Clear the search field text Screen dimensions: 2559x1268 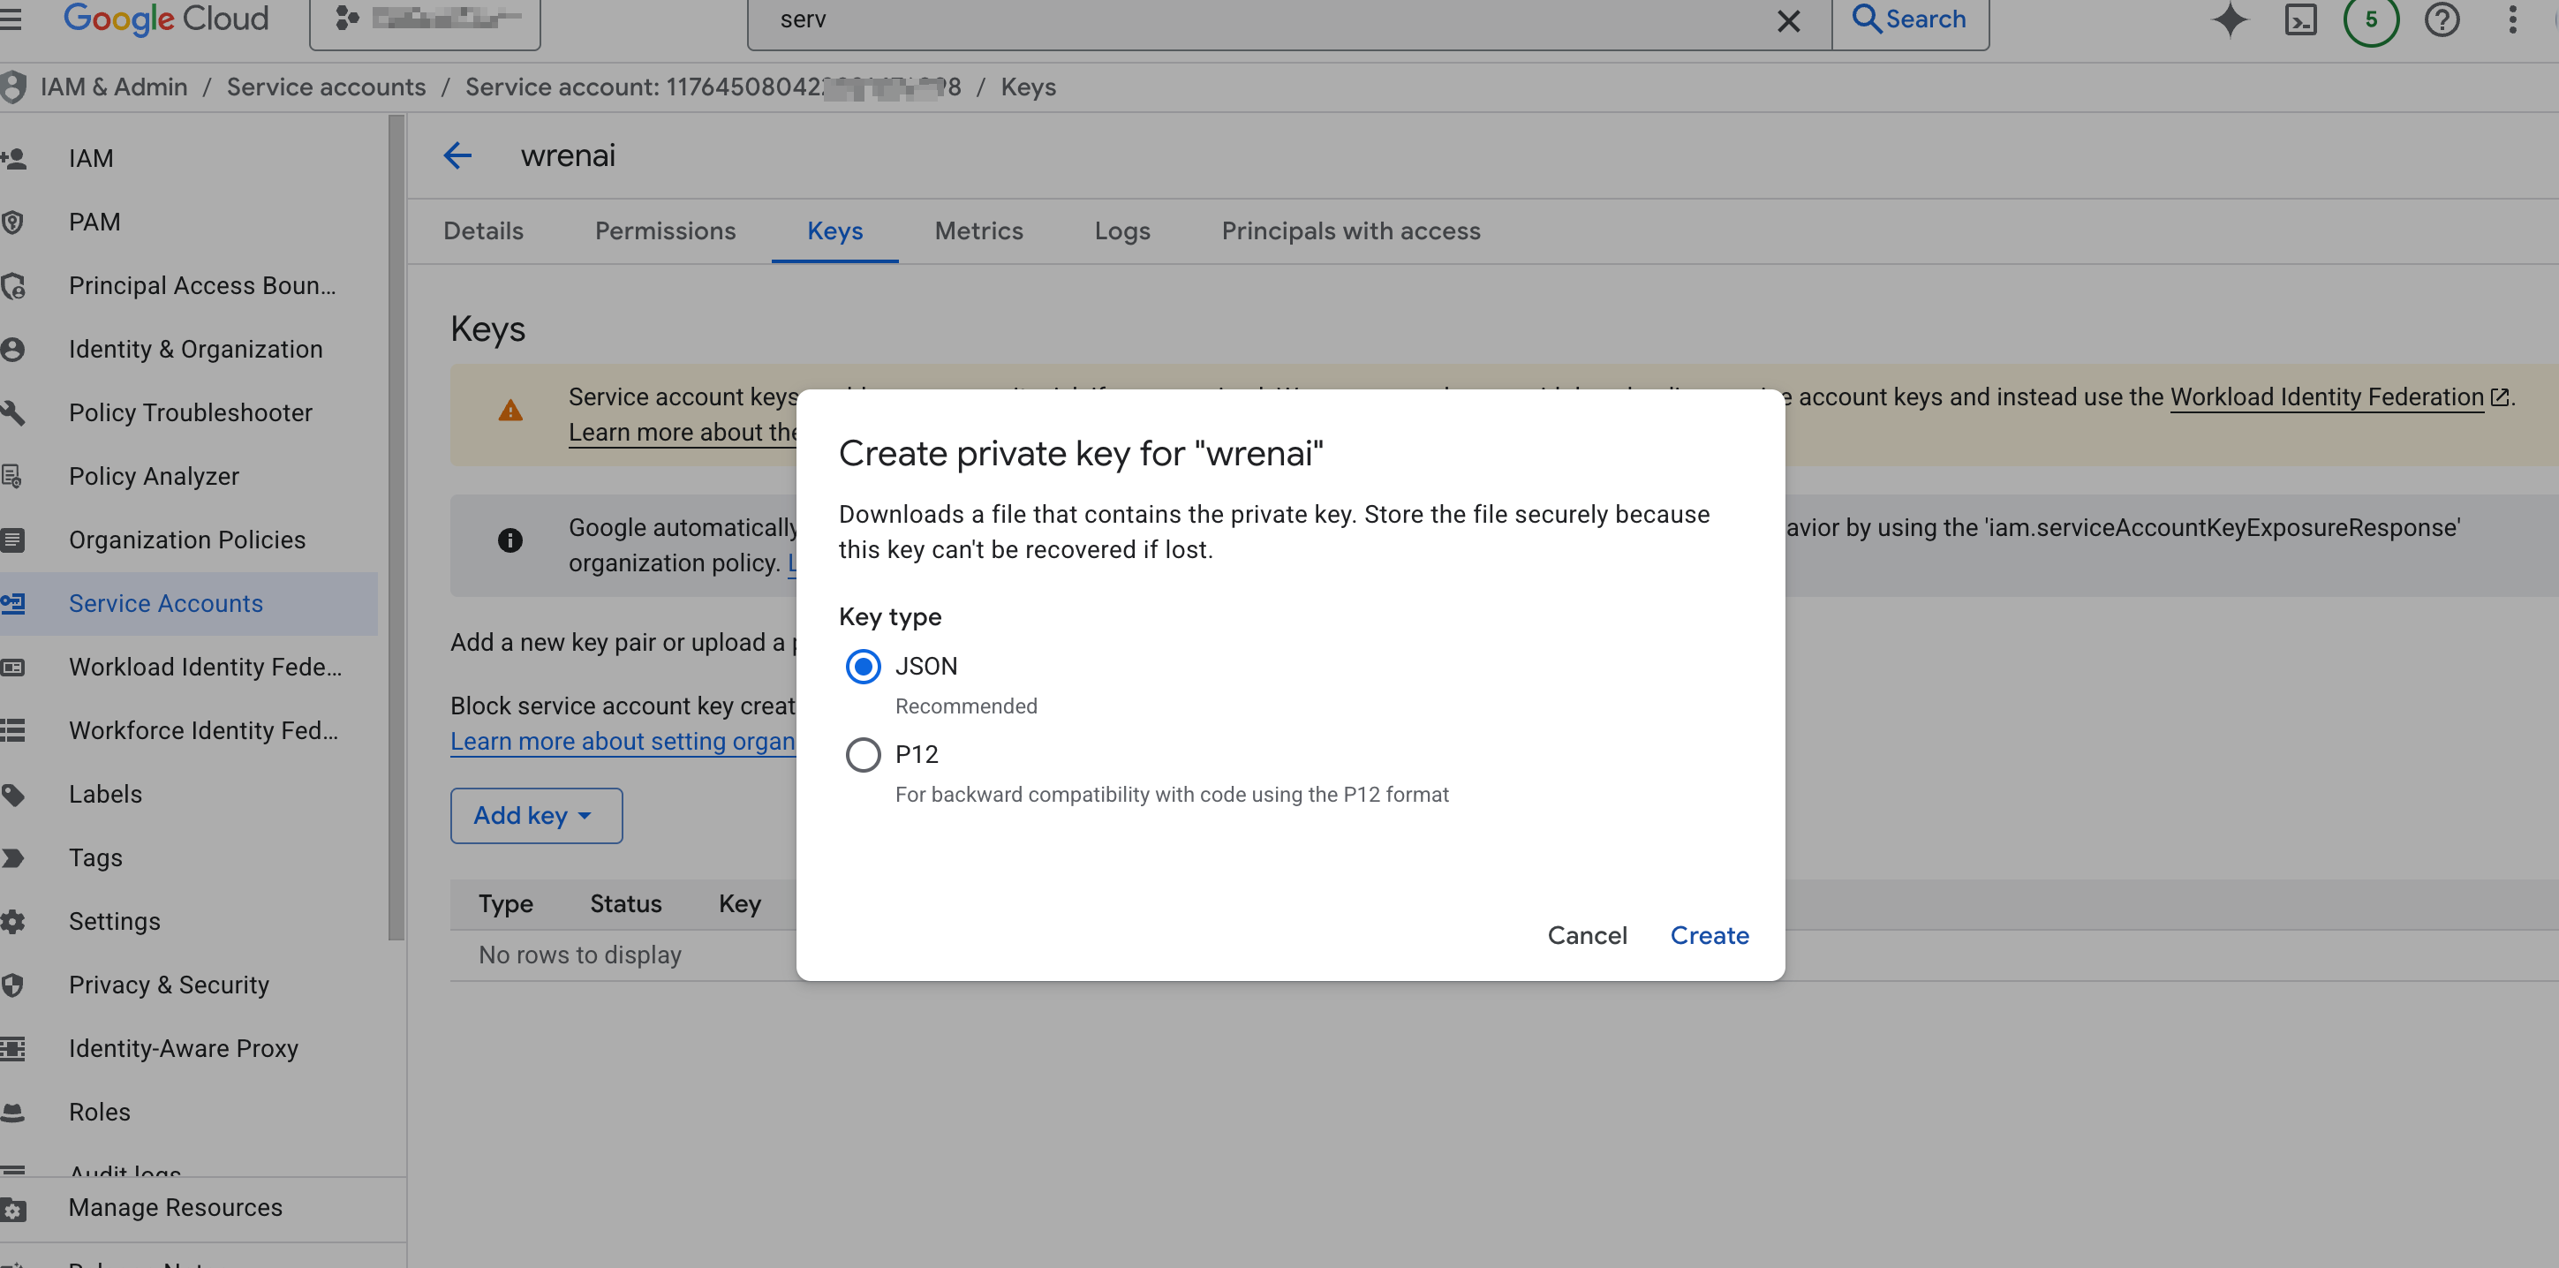coord(1789,19)
